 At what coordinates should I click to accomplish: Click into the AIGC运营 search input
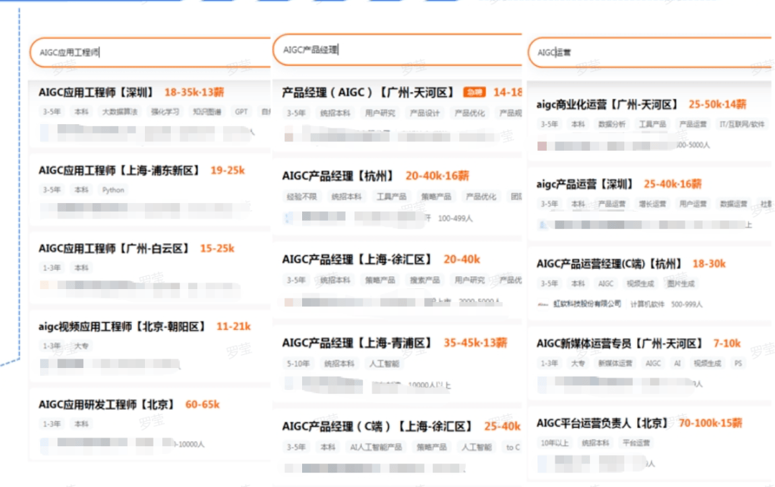point(646,52)
